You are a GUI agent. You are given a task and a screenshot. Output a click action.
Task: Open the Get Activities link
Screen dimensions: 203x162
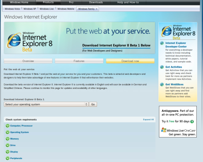pos(174,67)
